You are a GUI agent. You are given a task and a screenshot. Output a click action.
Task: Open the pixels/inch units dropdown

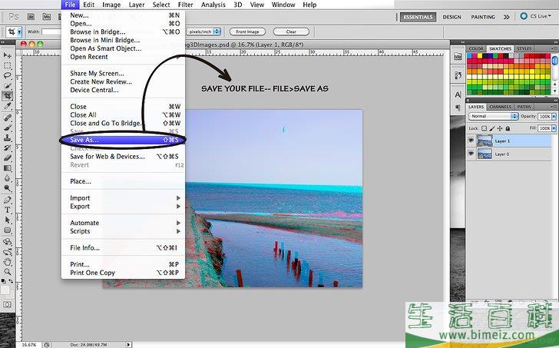(203, 31)
